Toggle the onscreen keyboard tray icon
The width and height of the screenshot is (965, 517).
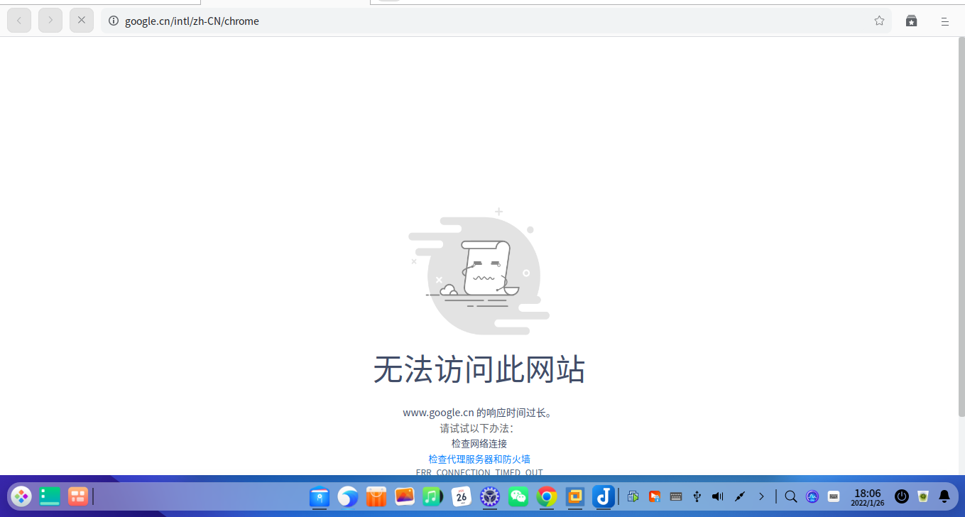tap(675, 496)
